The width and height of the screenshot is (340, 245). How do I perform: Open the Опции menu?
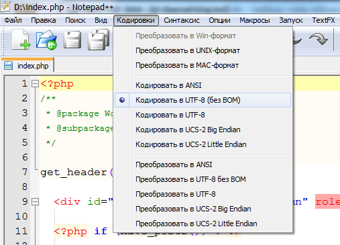[x=219, y=20]
